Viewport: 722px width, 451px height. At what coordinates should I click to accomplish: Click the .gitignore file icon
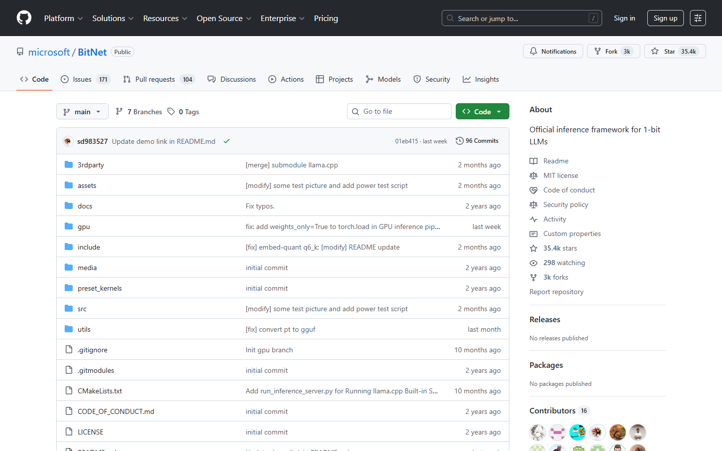click(x=69, y=349)
